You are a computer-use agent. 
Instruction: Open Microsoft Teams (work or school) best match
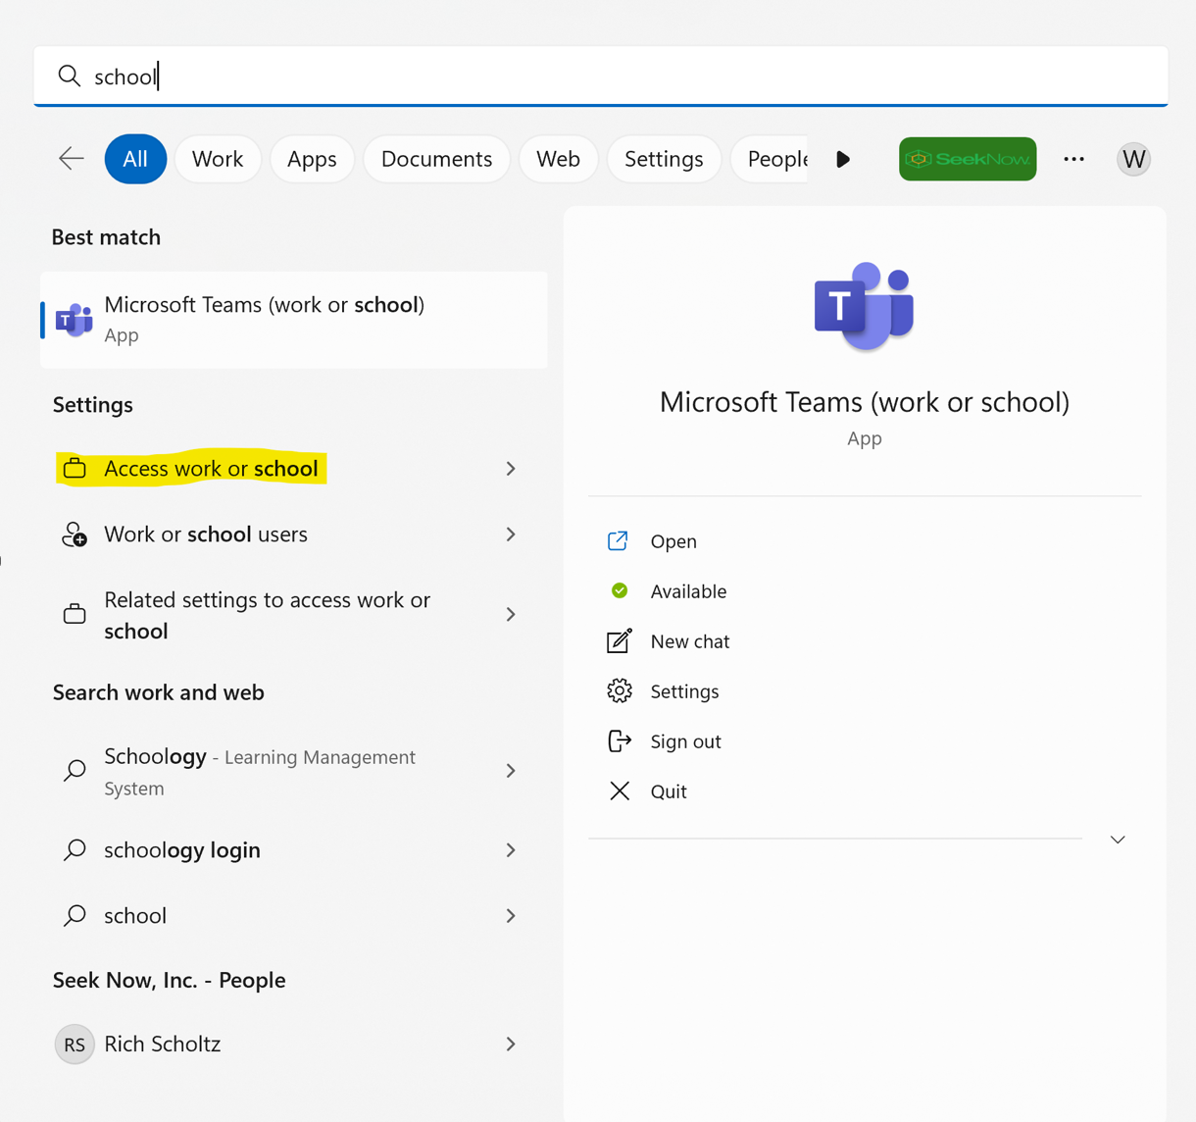tap(294, 320)
